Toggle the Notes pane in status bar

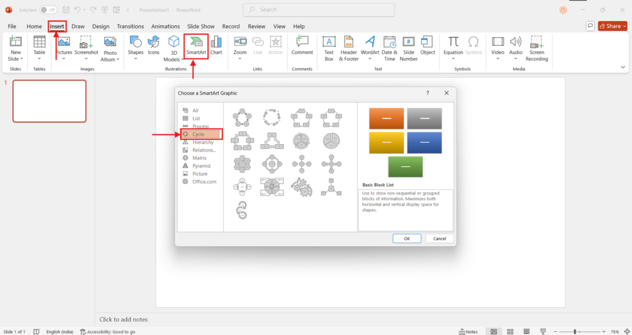click(x=468, y=331)
